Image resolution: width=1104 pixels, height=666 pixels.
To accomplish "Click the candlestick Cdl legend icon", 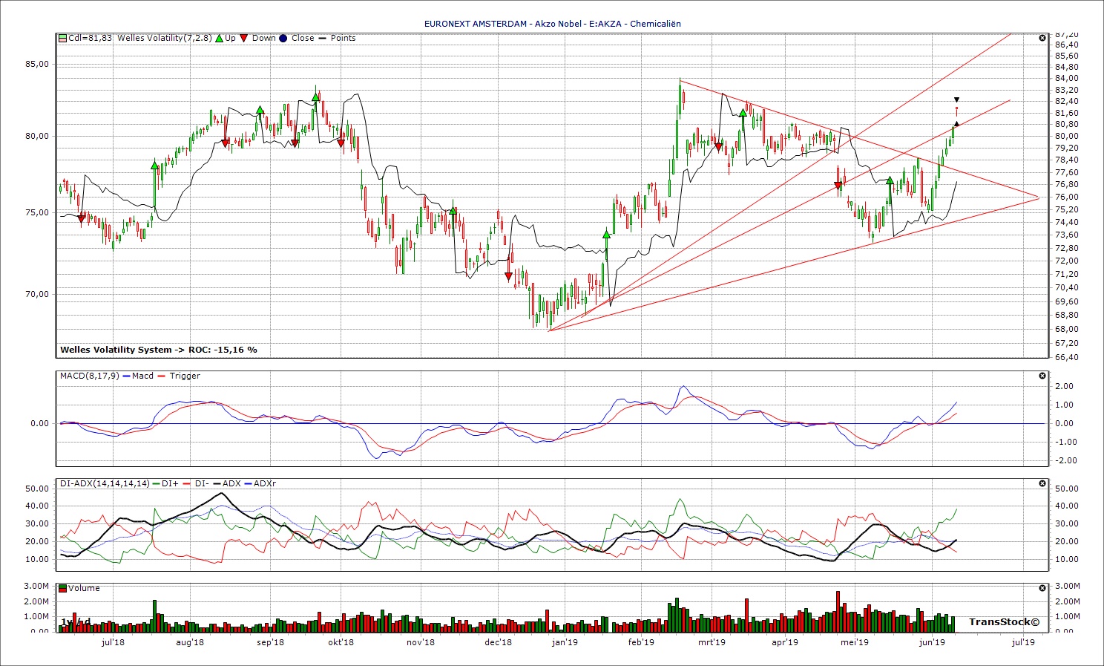I will click(x=63, y=38).
